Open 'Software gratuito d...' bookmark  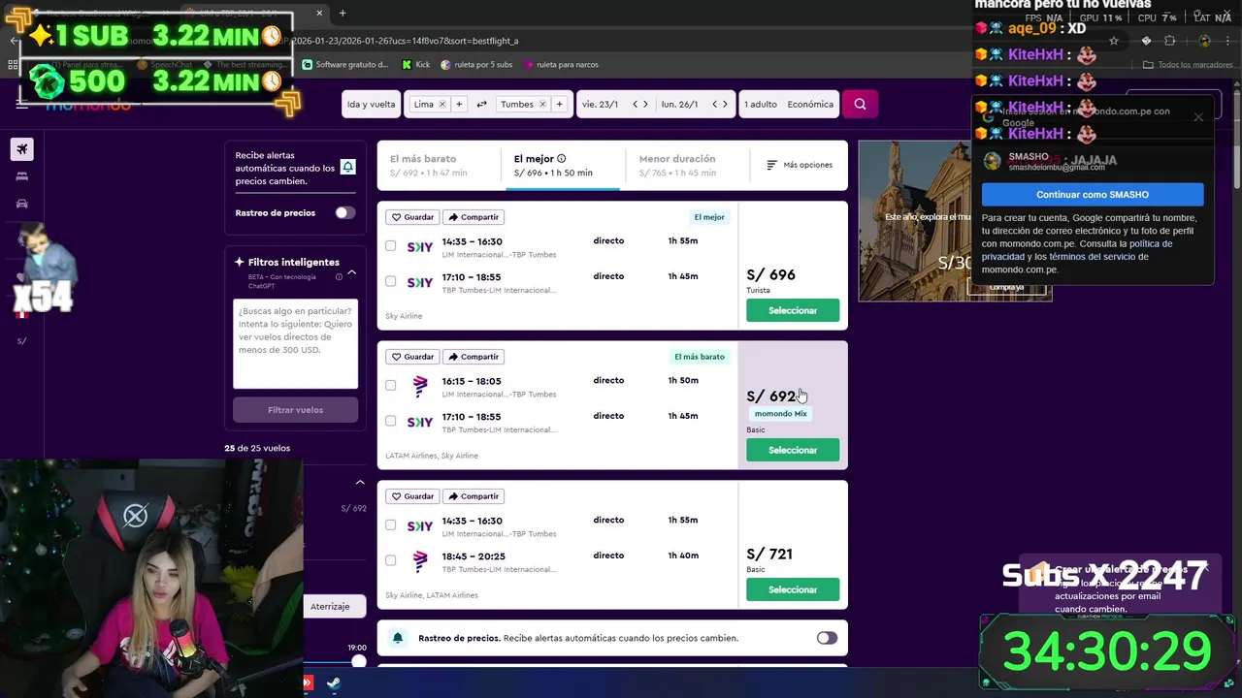pyautogui.click(x=344, y=65)
